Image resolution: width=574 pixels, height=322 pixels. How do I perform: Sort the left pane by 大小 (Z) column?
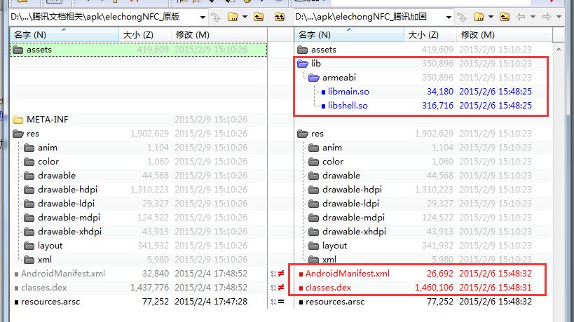coord(145,35)
